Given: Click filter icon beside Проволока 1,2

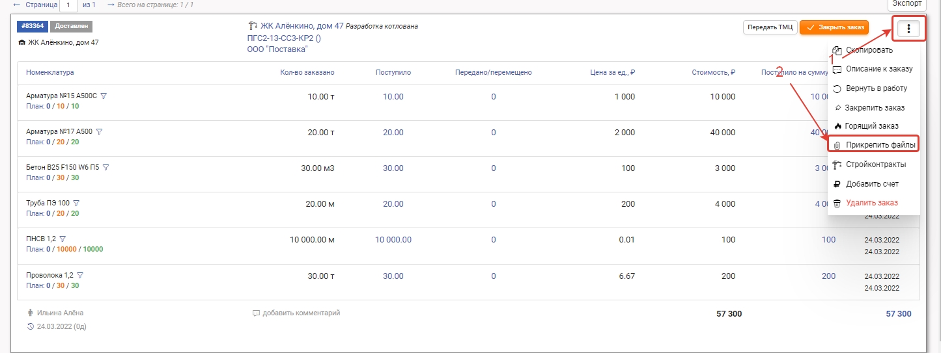Looking at the screenshot, I should click(80, 275).
